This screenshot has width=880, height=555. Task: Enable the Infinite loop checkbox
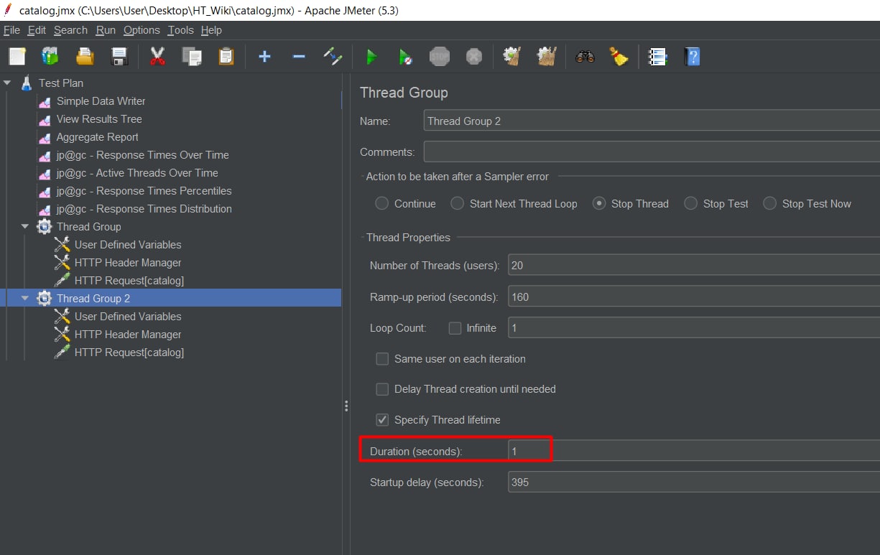[455, 328]
